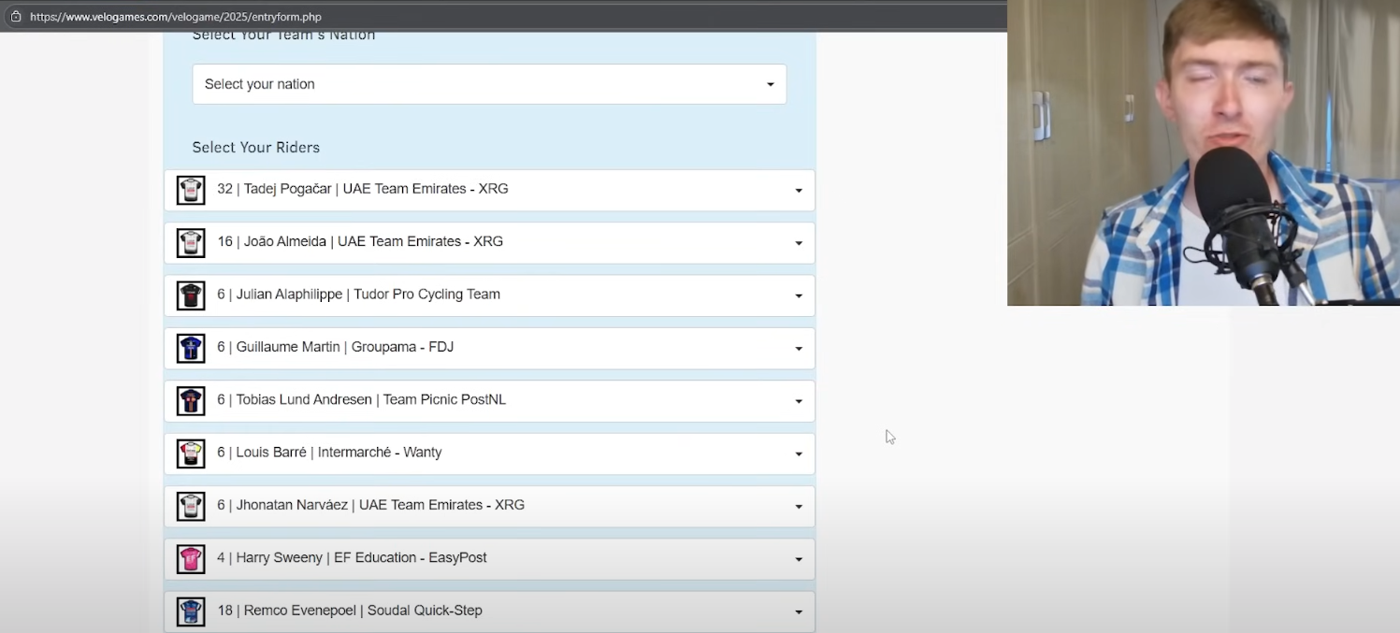Click the Intermarché - Wanty jersey icon

(191, 453)
